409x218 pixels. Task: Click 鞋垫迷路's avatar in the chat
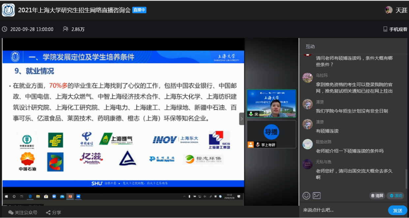click(307, 144)
